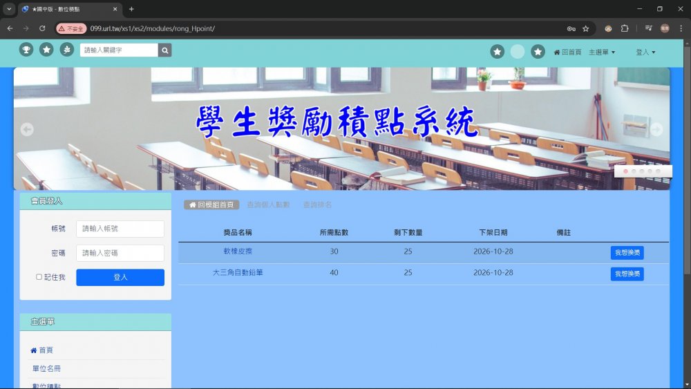The image size is (691, 389).
Task: Open the 登入 dropdown in the top right
Action: tap(645, 52)
